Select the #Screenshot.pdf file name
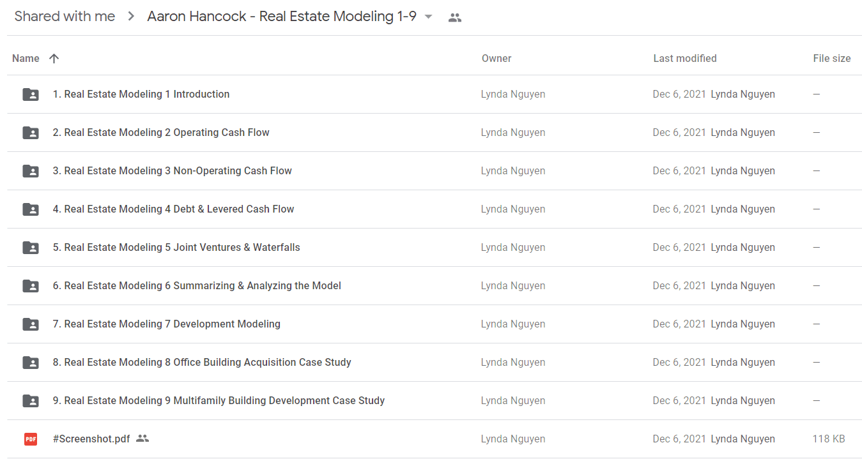The height and width of the screenshot is (459, 862). point(91,439)
